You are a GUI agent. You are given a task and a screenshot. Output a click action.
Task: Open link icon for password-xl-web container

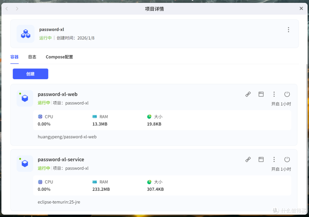248,94
